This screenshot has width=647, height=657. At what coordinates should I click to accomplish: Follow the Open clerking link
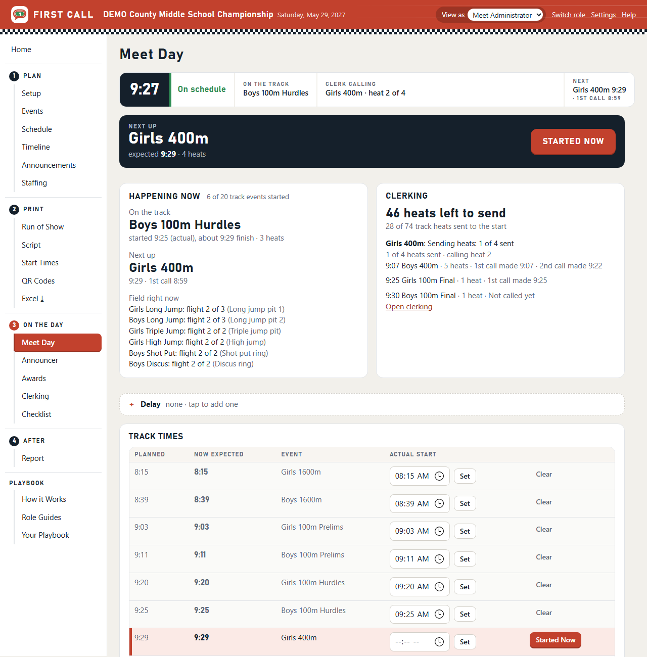pyautogui.click(x=409, y=307)
